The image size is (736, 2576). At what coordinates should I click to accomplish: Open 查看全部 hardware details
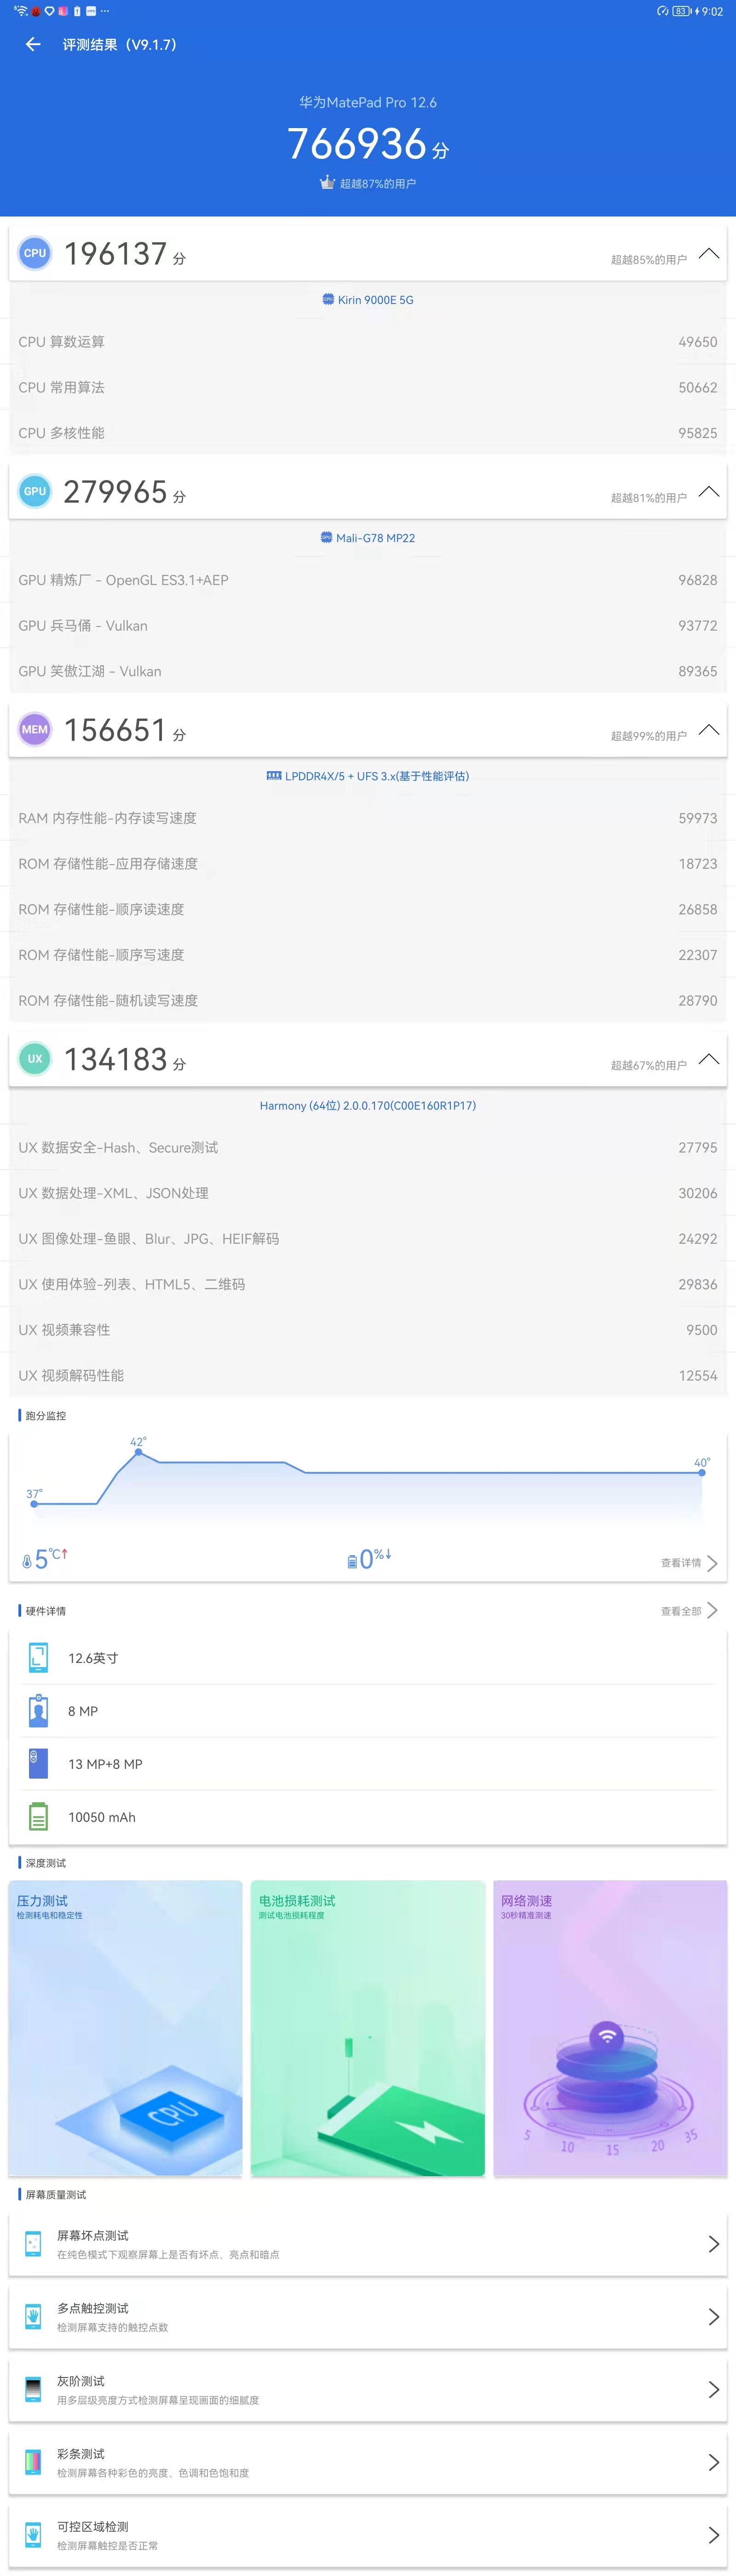pyautogui.click(x=689, y=1610)
